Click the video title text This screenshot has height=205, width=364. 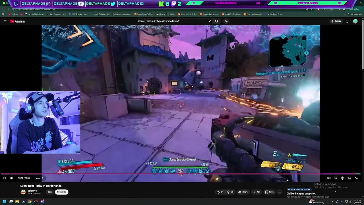[x=41, y=186]
